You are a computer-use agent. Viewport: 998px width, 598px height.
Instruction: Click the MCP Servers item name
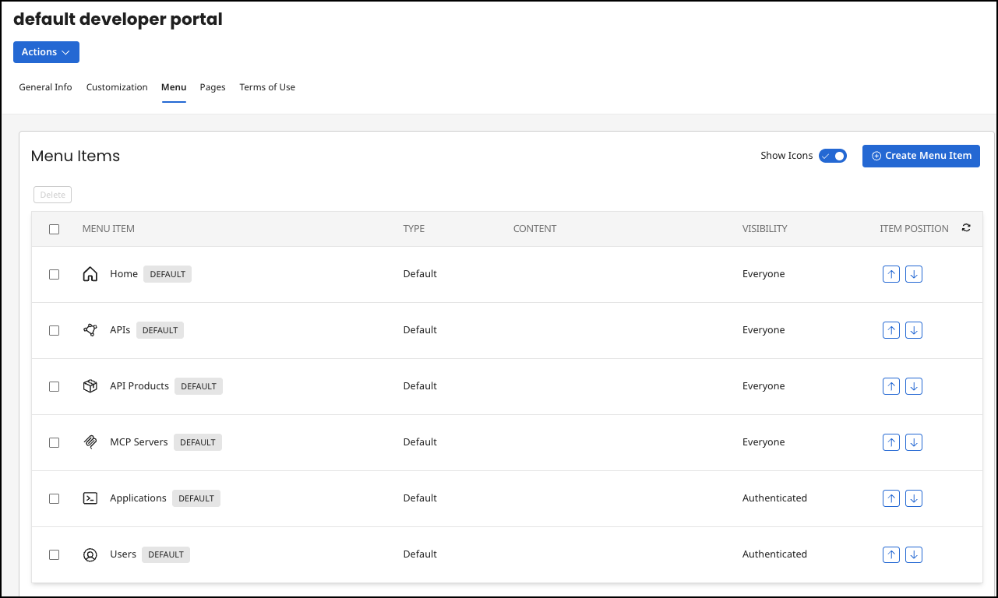[139, 442]
